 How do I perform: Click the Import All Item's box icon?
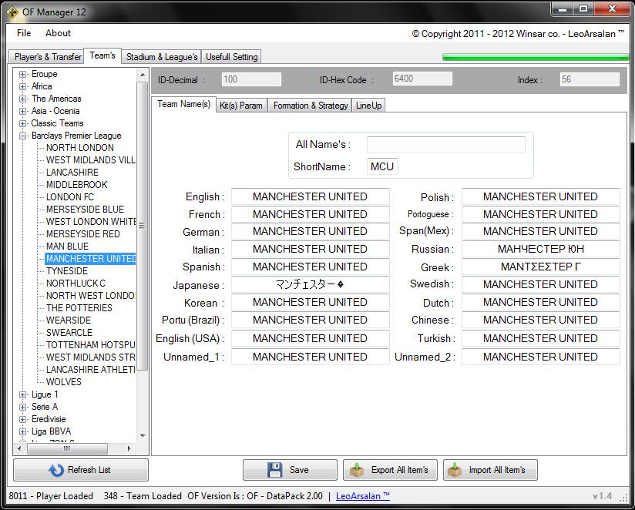point(455,470)
